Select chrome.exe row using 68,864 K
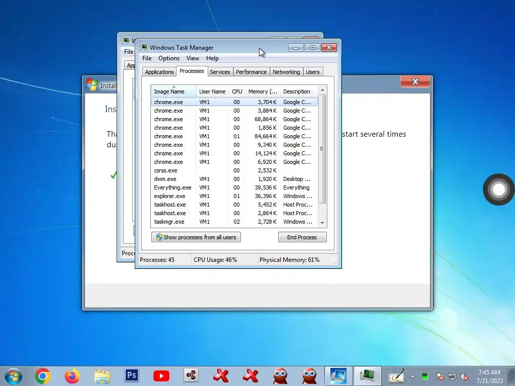515x386 pixels. 234,119
